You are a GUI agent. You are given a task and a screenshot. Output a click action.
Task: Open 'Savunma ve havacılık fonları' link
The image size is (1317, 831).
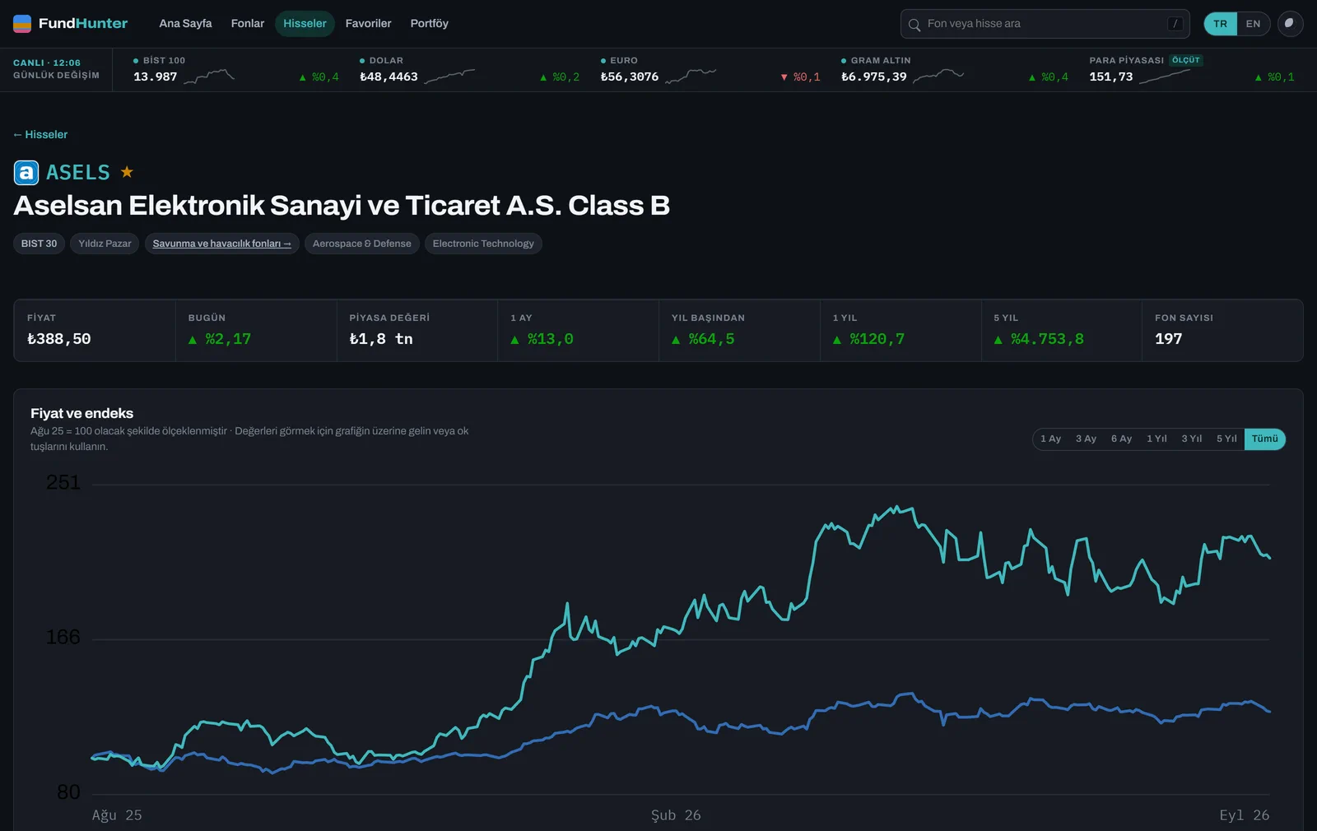[x=221, y=244]
